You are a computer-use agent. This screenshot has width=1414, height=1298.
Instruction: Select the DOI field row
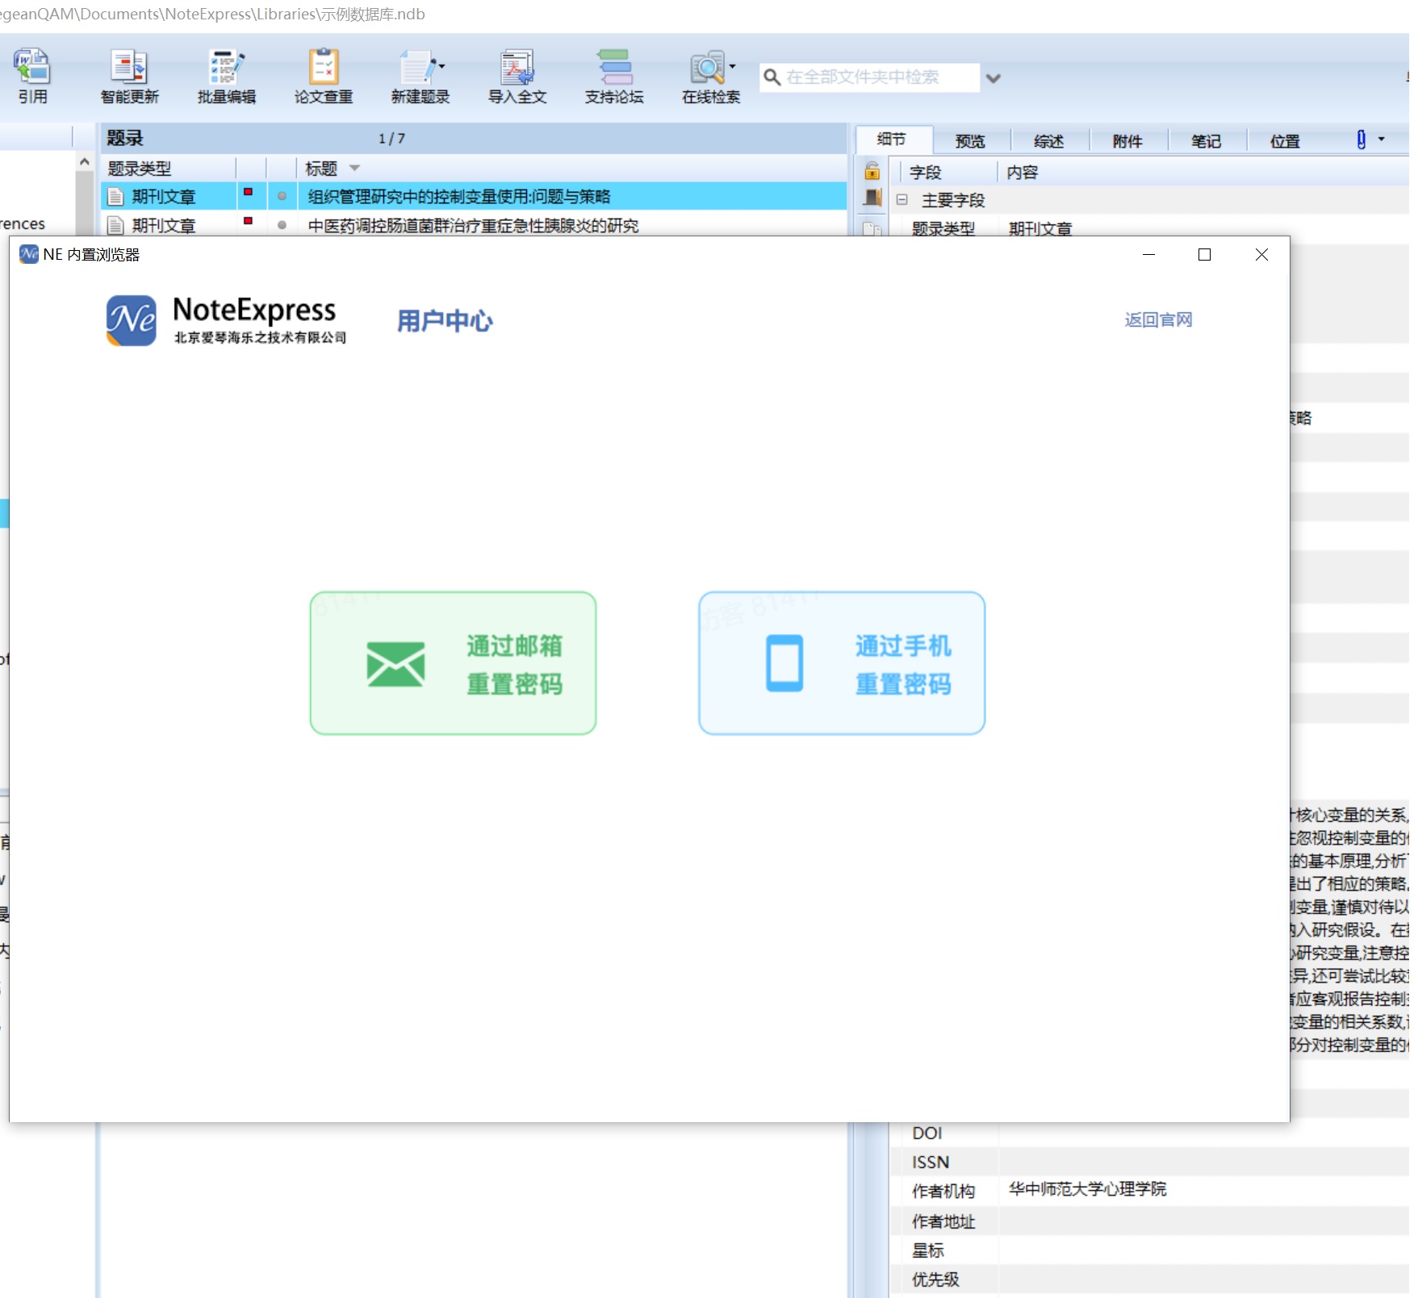[1149, 1133]
